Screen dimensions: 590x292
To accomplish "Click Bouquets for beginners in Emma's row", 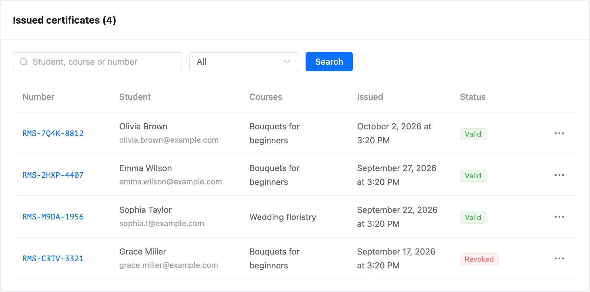I will 274,175.
